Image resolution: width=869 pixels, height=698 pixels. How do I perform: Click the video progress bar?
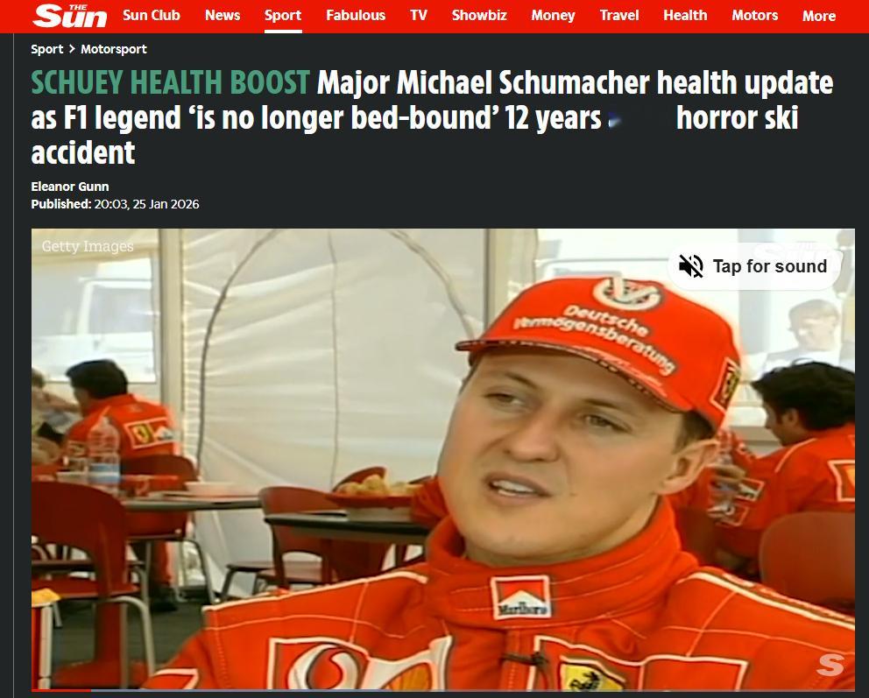tap(442, 690)
